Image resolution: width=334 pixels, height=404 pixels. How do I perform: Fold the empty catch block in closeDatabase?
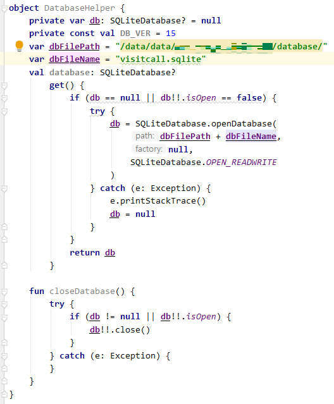click(x=4, y=356)
